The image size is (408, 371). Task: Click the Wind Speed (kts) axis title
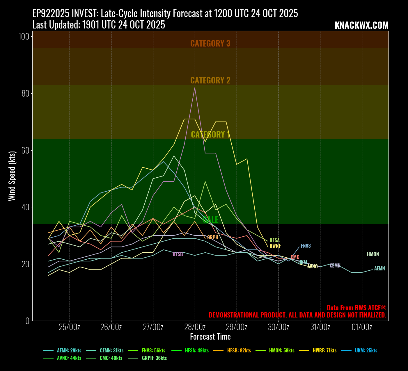click(12, 176)
